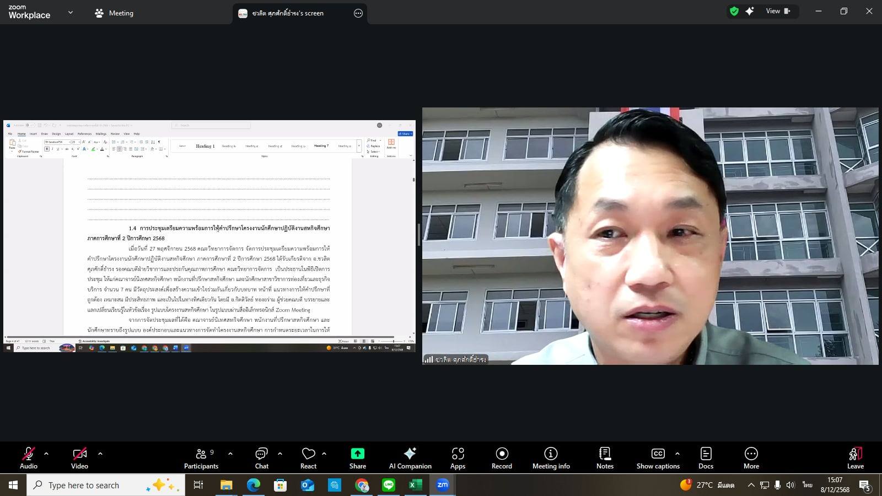Expand video options arrow next to Video
882x496 pixels.
[x=100, y=454]
